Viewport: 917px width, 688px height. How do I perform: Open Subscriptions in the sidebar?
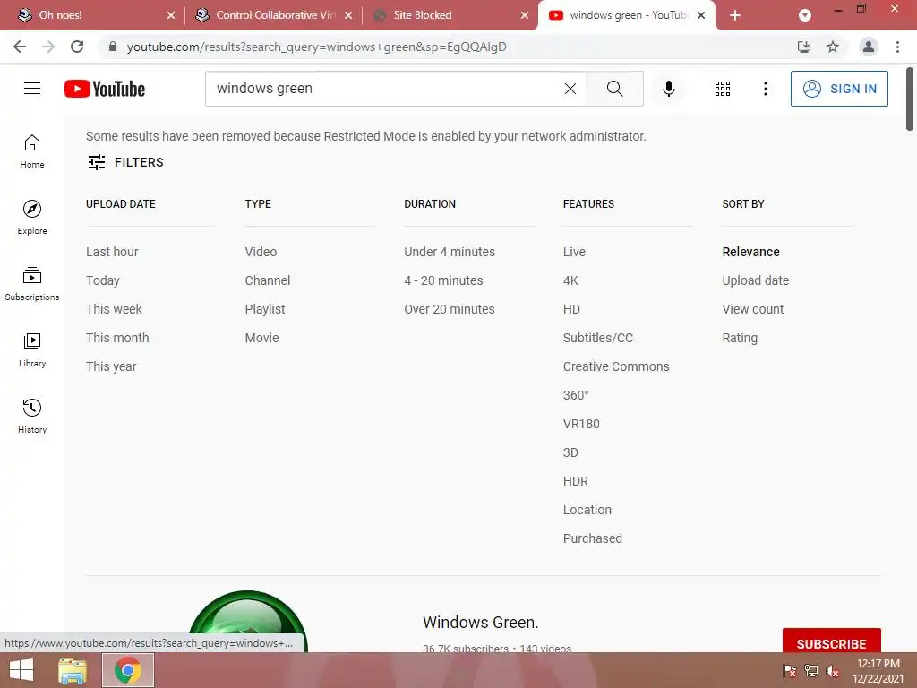[32, 284]
